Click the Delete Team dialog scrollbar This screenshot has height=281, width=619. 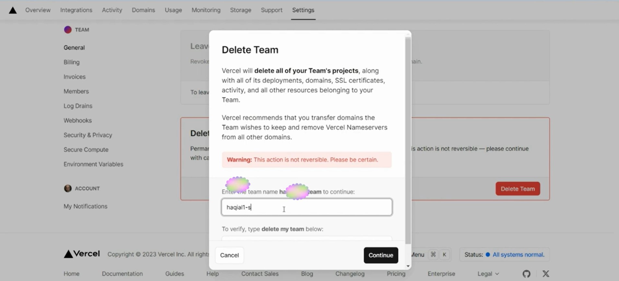(408, 141)
